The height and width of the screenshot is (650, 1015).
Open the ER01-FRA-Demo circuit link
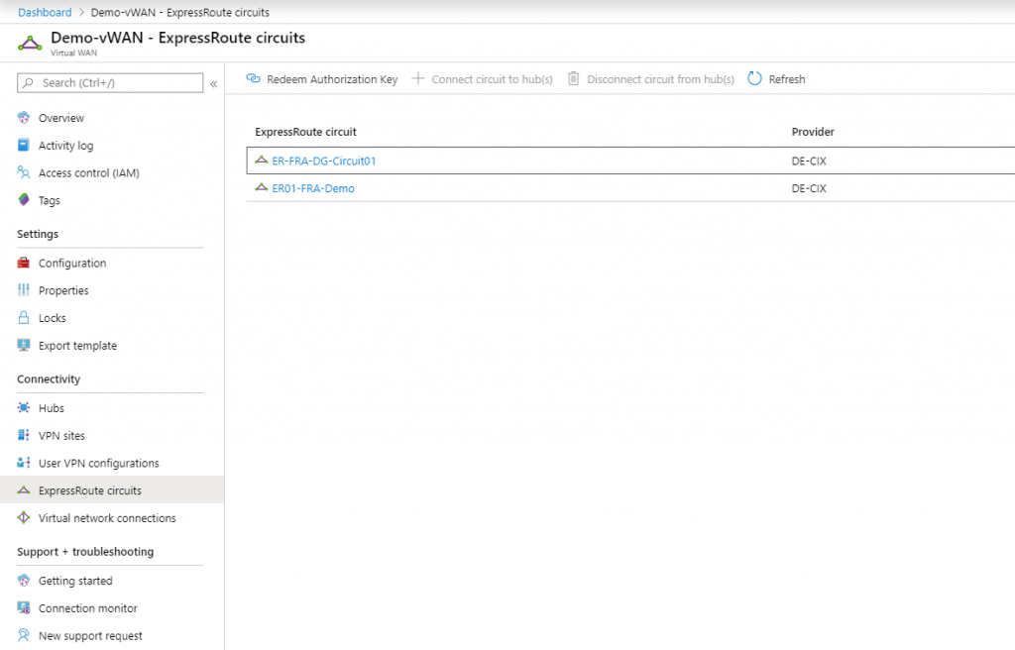pyautogui.click(x=313, y=188)
